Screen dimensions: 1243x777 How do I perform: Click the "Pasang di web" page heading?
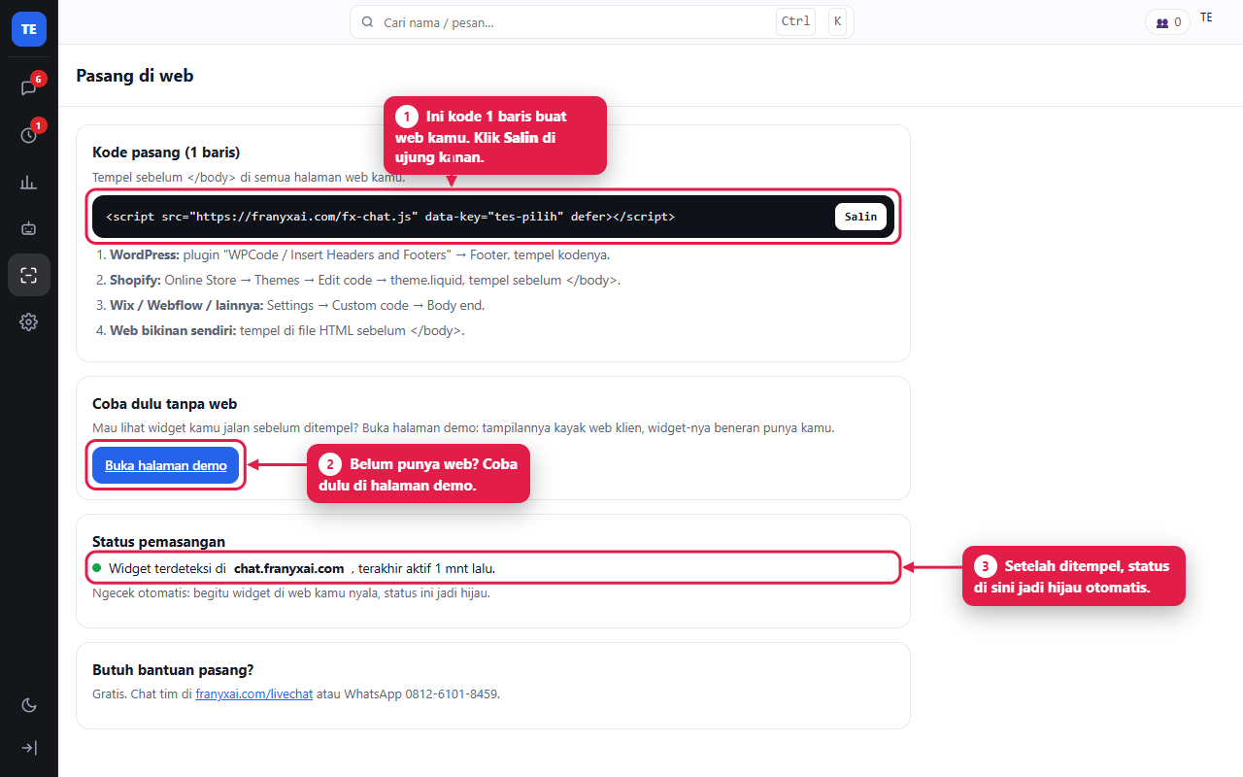click(x=135, y=76)
